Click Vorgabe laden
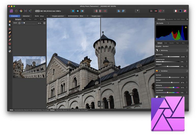This screenshot has width=196, height=136. [96, 16]
